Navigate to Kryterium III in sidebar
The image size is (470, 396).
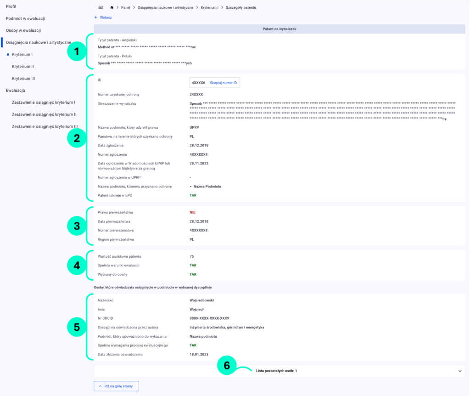tap(23, 79)
